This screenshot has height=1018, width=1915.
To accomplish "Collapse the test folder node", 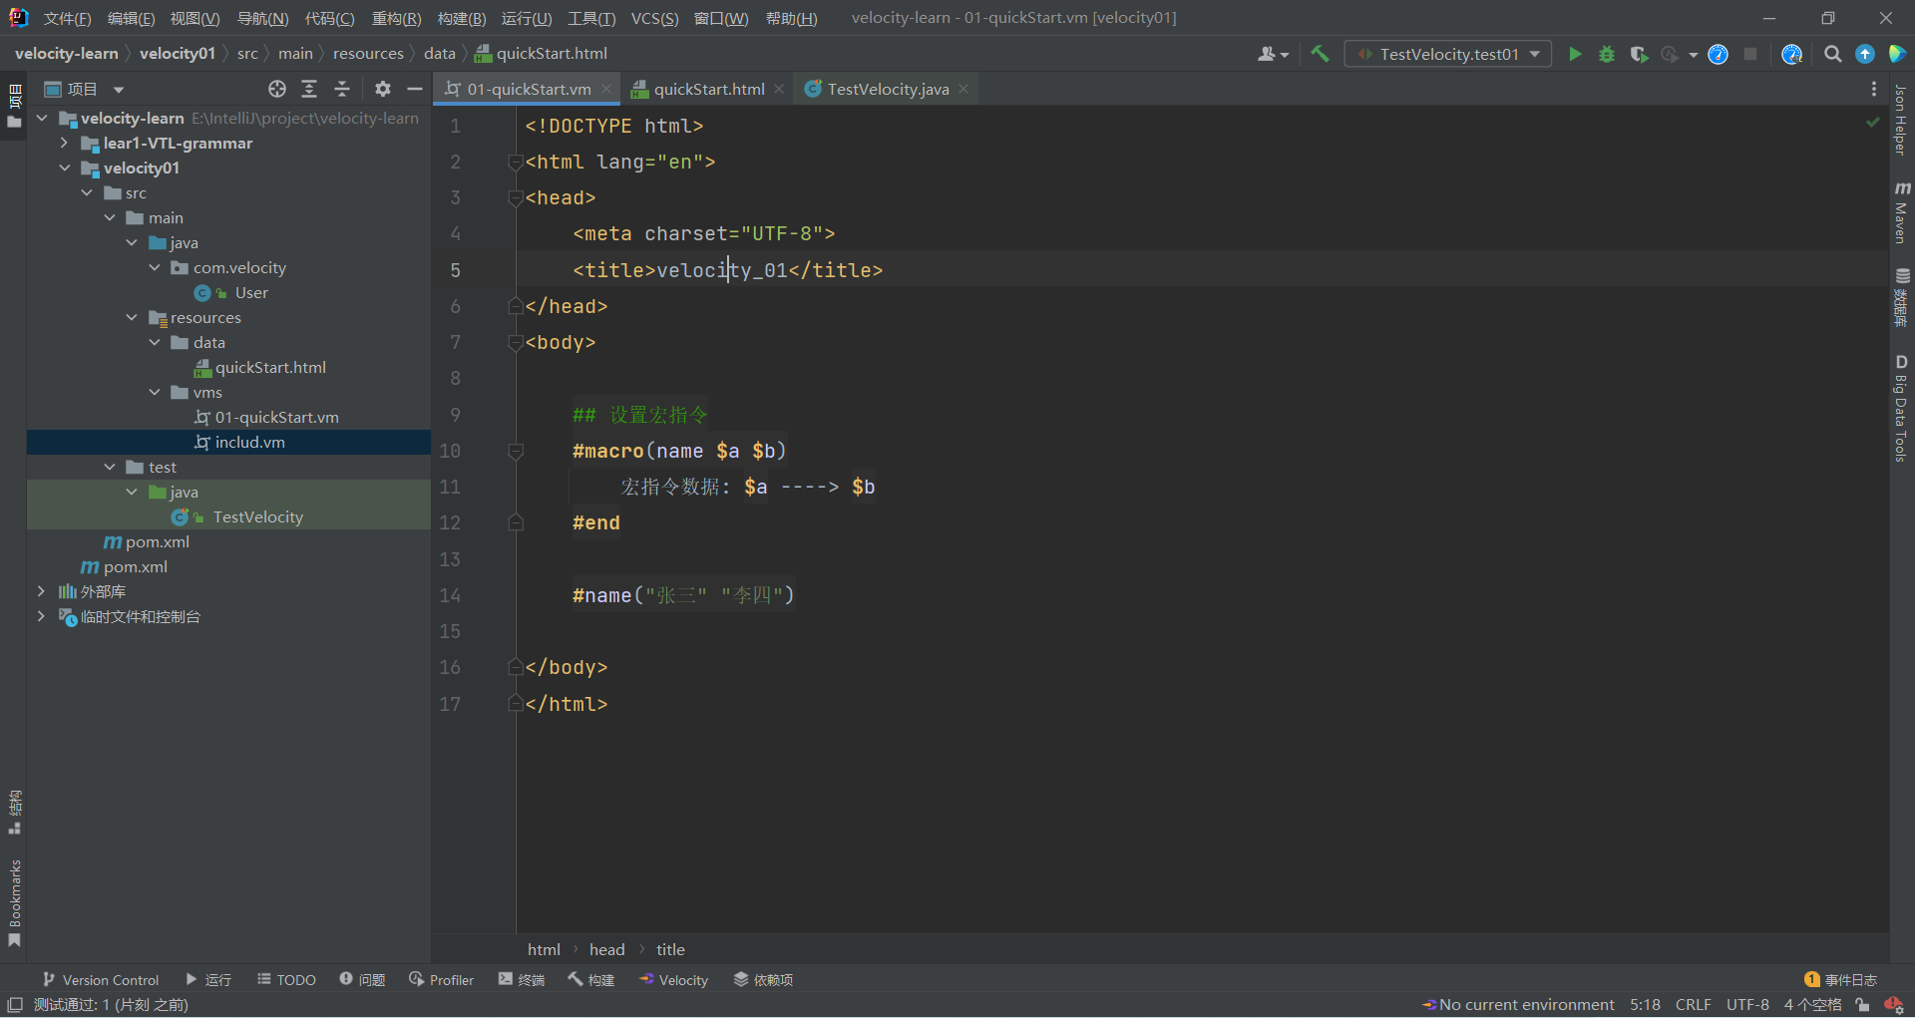I will (110, 467).
